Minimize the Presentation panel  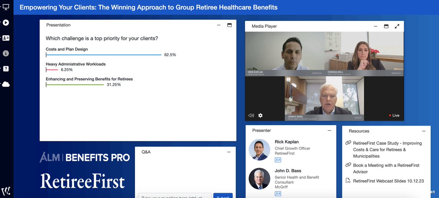tap(219, 25)
